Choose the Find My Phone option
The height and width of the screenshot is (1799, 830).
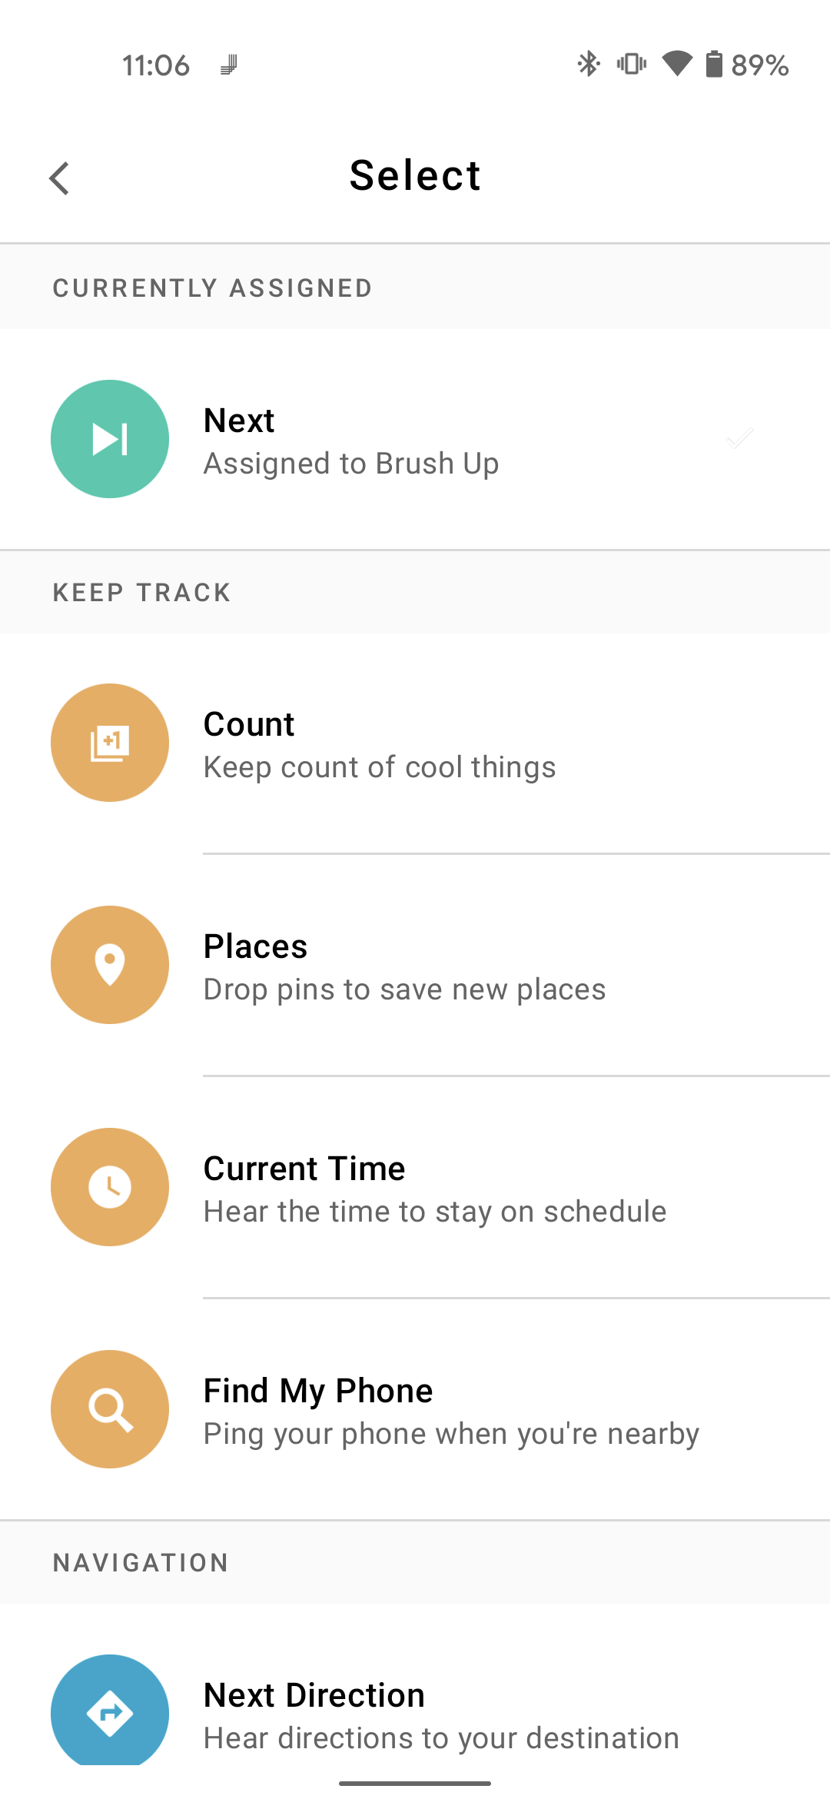point(318,1391)
